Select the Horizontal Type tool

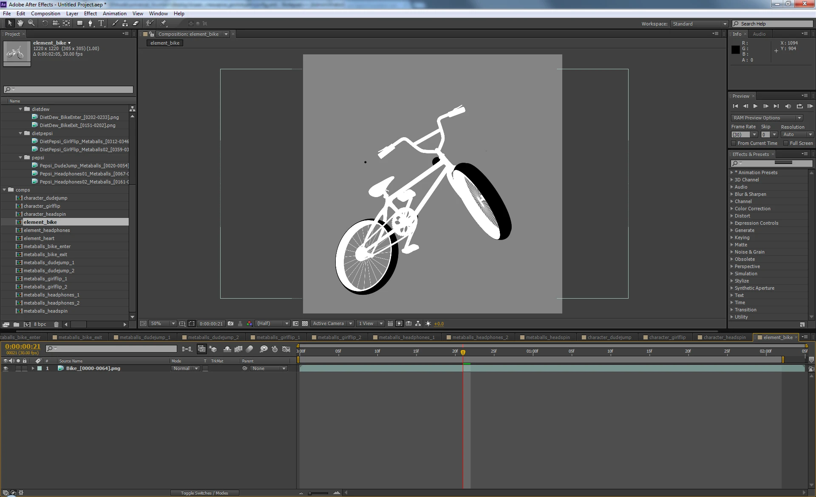(x=101, y=23)
